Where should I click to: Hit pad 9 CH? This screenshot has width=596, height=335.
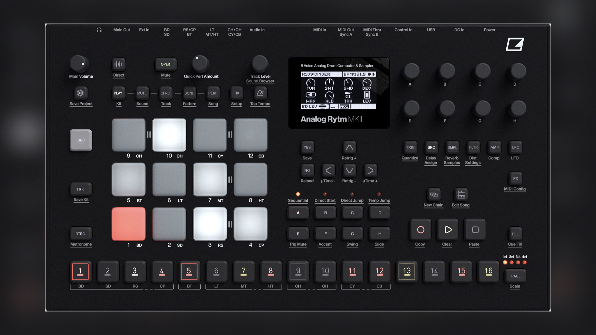pyautogui.click(x=129, y=135)
